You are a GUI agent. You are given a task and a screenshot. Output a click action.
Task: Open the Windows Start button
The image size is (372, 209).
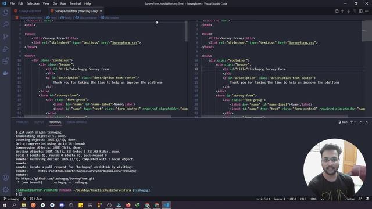click(5, 205)
